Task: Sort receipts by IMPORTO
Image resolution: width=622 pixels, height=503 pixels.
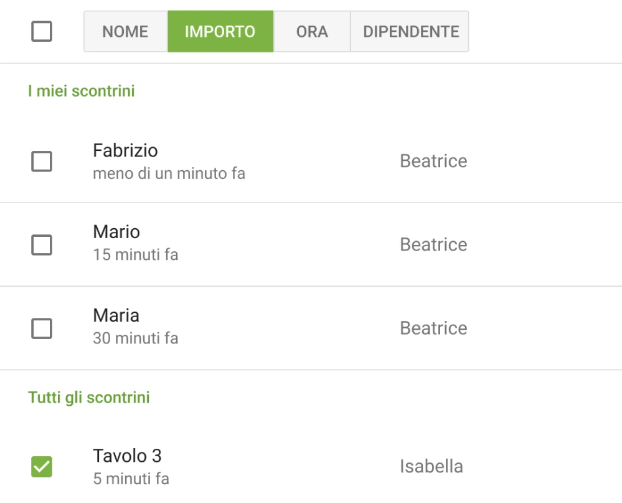Action: (x=220, y=31)
